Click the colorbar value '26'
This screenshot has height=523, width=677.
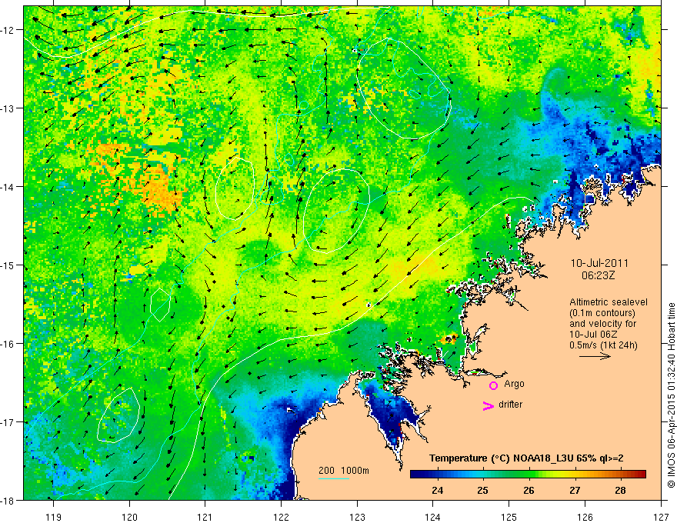click(x=529, y=490)
